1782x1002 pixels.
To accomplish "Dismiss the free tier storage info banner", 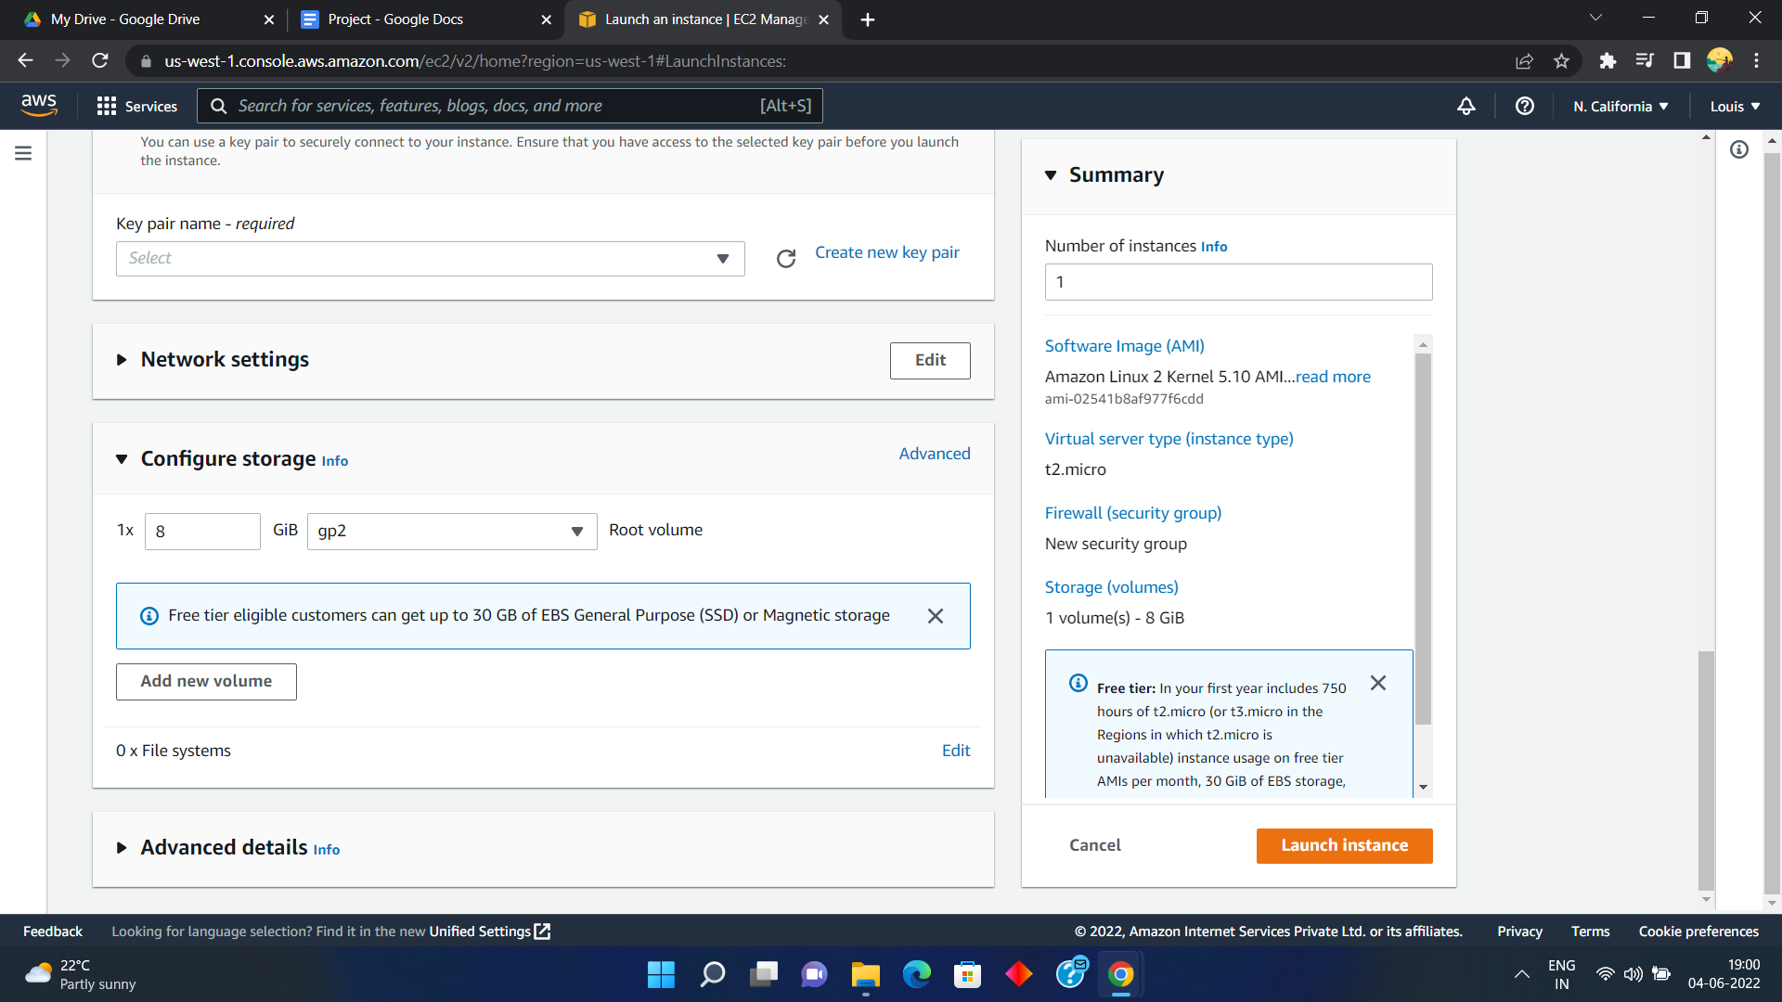I will click(x=936, y=616).
